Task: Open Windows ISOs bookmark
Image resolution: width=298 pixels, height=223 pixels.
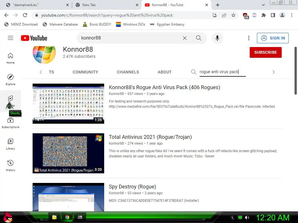Action: (131, 24)
